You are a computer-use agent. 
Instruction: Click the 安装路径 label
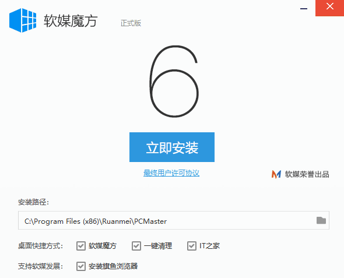[x=33, y=202]
